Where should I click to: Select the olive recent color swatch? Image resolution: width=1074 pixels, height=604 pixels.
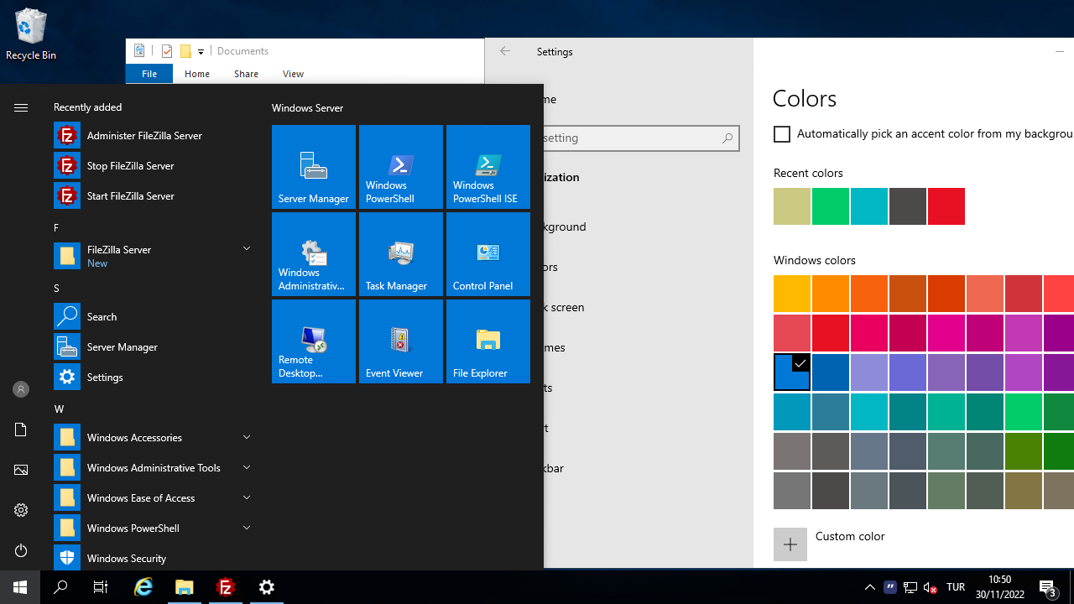pyautogui.click(x=792, y=206)
